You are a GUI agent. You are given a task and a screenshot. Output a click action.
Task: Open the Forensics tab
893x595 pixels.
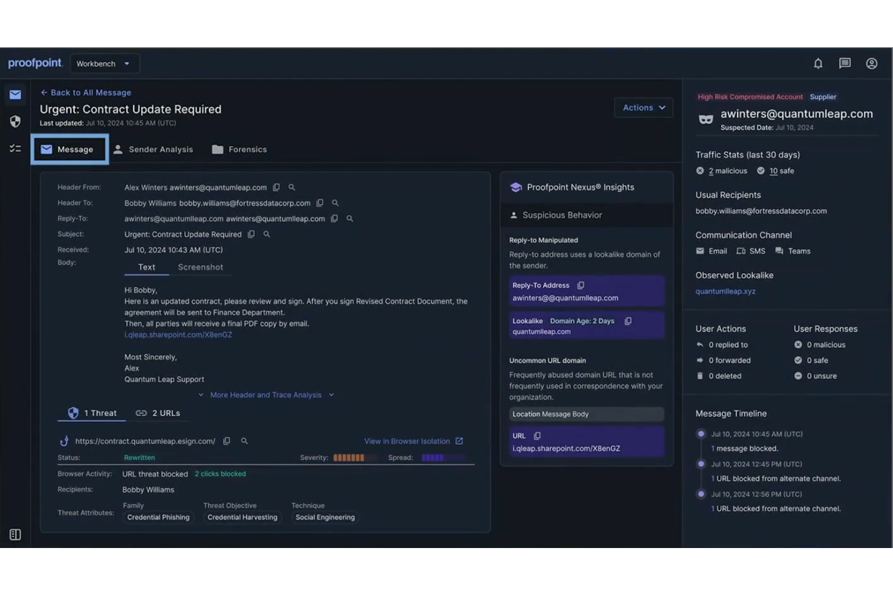click(240, 149)
